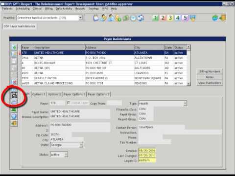Open the Scheduling menu
Viewport: 235px width, 176px height.
(23, 9)
